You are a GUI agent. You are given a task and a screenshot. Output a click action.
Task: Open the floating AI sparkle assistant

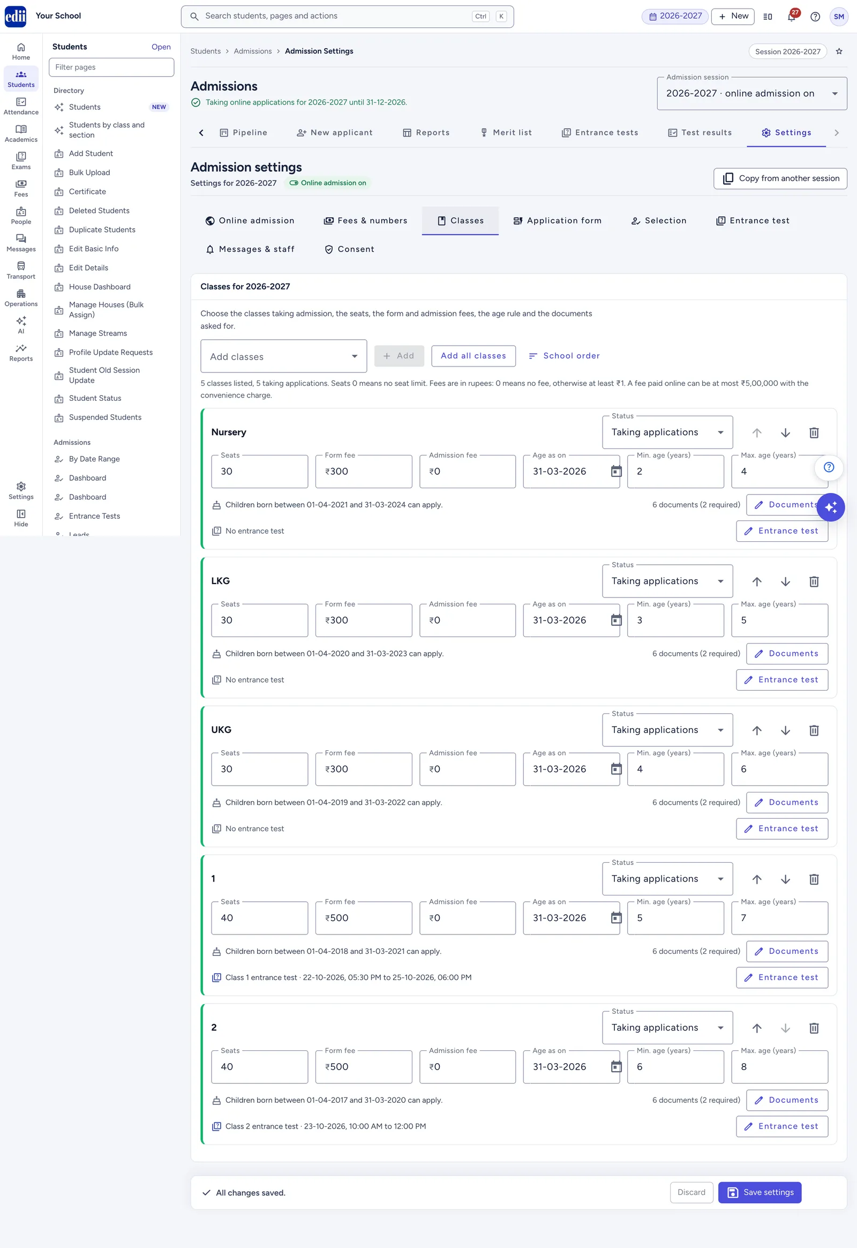pos(830,507)
